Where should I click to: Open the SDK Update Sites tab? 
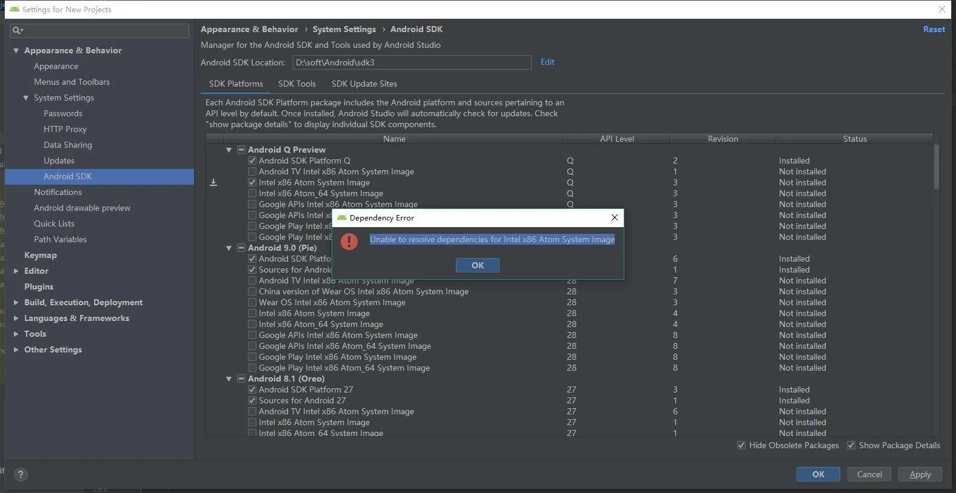364,84
